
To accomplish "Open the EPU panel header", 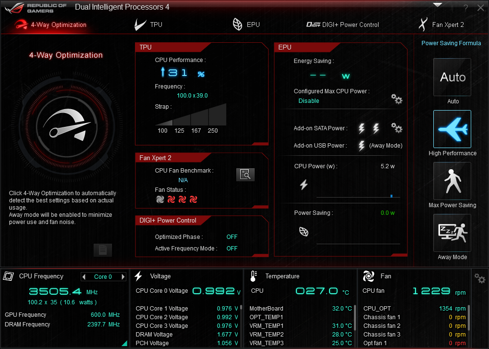I will [307, 47].
